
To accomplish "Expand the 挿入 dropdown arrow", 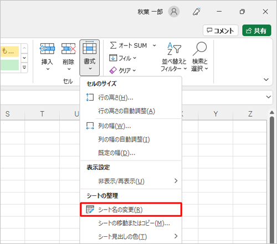I will 48,69.
